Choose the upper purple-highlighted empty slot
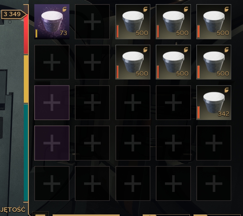 (x=52, y=103)
